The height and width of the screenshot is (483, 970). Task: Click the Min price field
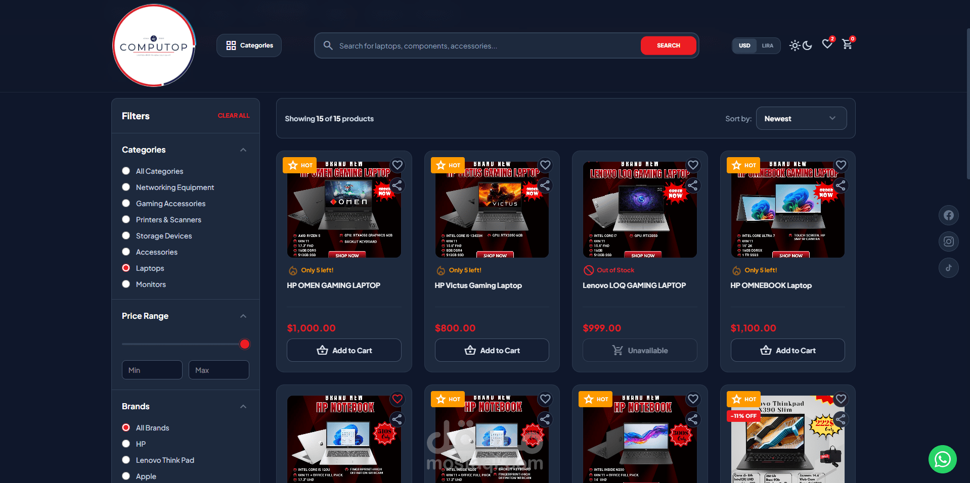152,370
